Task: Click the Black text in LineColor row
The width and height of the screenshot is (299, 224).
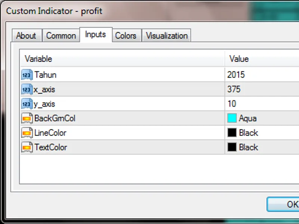Action: tap(249, 133)
